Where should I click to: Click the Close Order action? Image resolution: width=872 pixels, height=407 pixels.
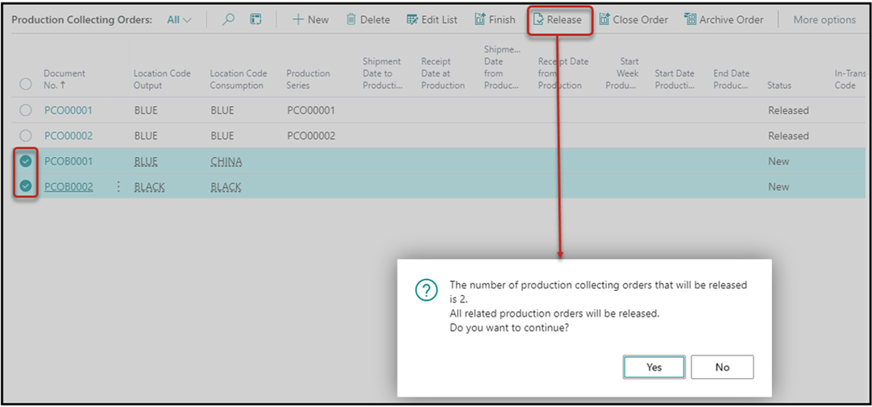coord(633,20)
